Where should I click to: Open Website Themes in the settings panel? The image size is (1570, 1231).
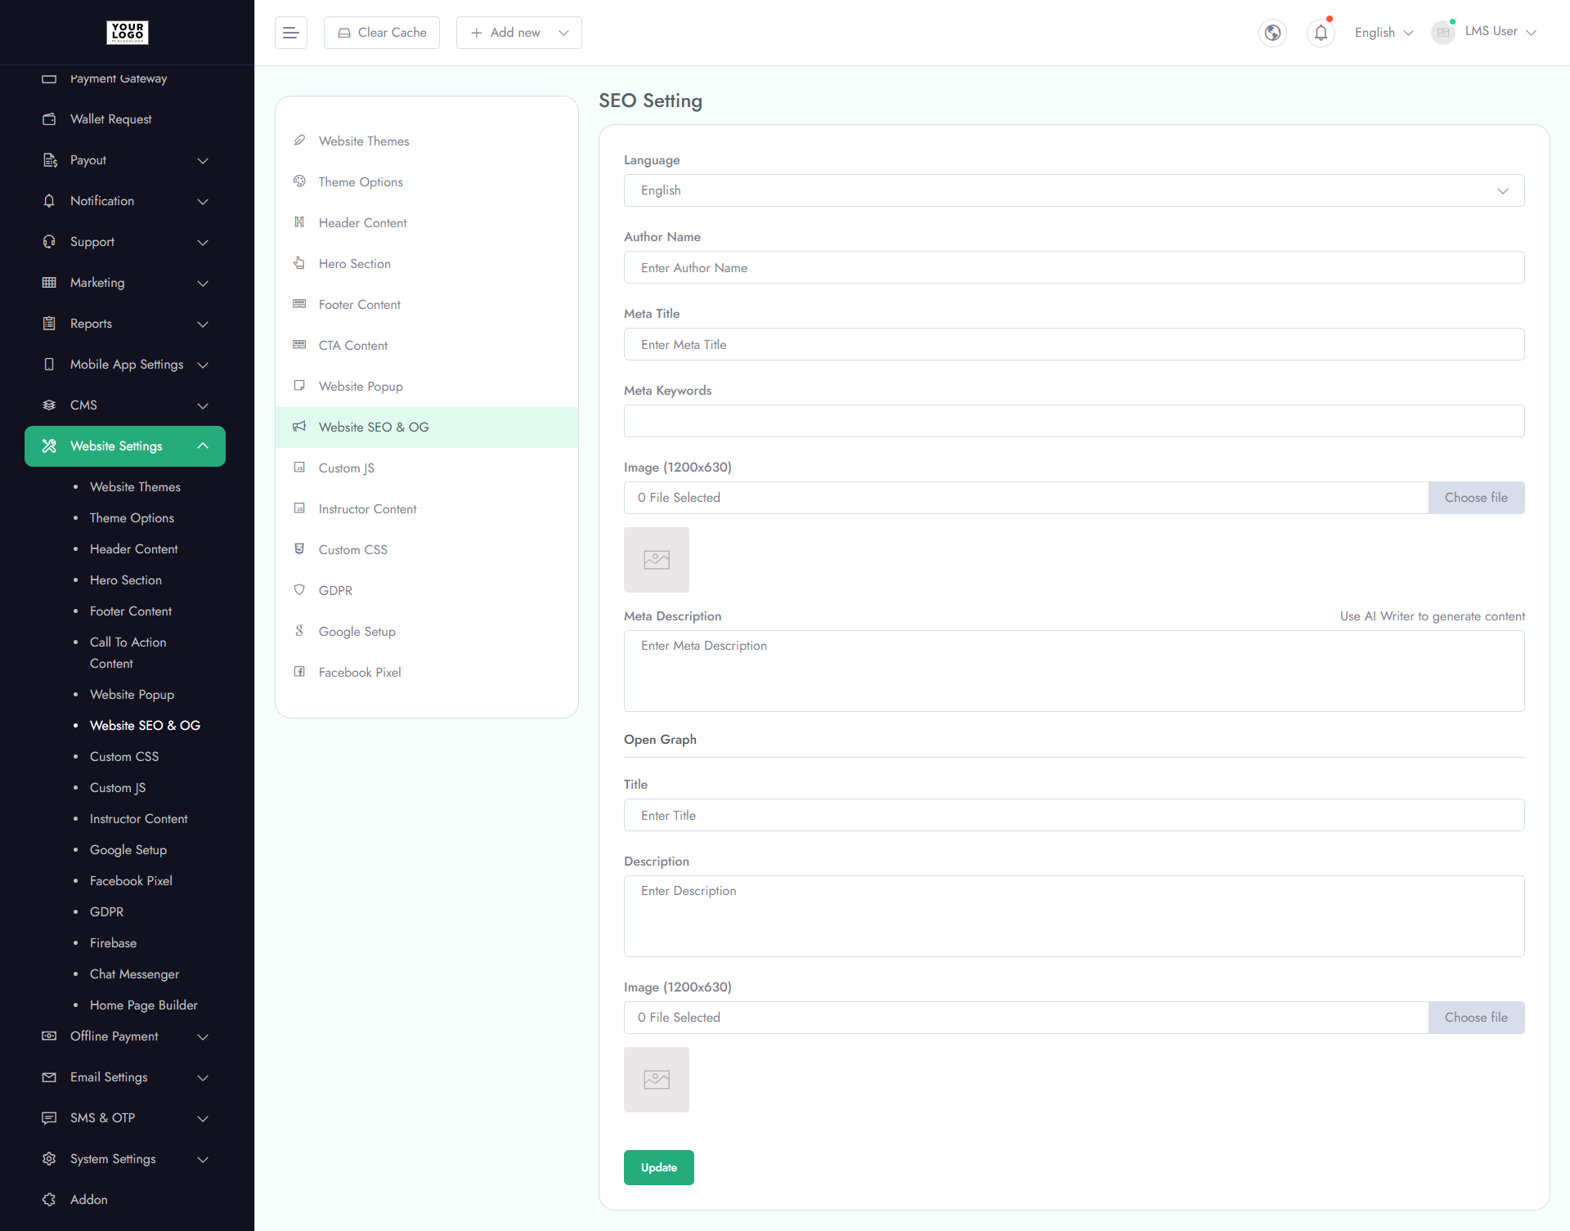pyautogui.click(x=427, y=141)
